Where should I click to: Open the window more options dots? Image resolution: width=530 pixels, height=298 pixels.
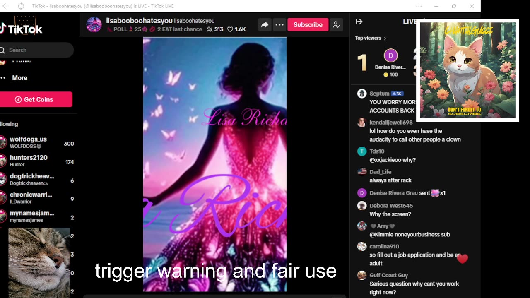click(419, 6)
